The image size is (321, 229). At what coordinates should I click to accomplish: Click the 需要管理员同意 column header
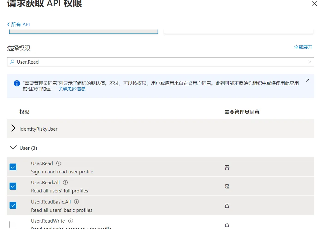coord(242,112)
